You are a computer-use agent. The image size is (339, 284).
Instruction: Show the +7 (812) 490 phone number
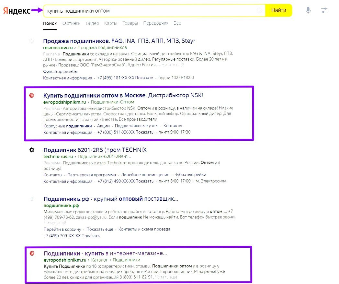(125, 181)
